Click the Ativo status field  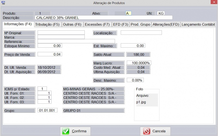click(x=128, y=13)
